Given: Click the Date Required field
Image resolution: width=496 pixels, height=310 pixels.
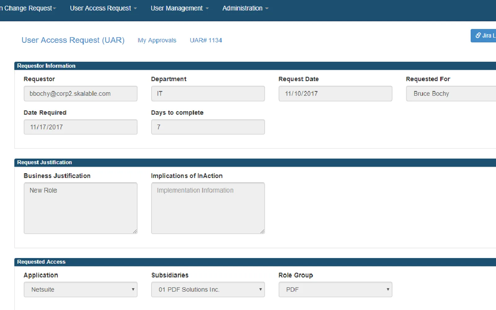Looking at the screenshot, I should 81,127.
